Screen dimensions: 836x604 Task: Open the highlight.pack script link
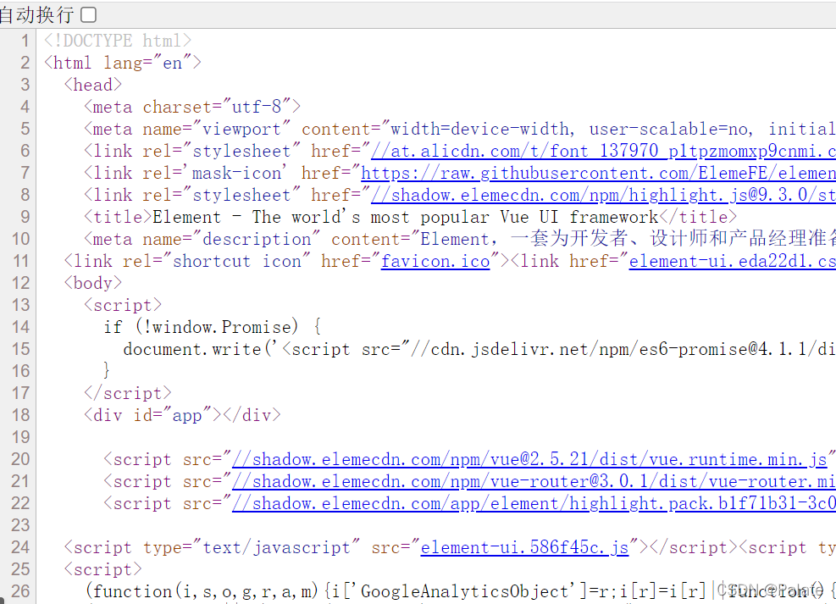[x=534, y=503]
